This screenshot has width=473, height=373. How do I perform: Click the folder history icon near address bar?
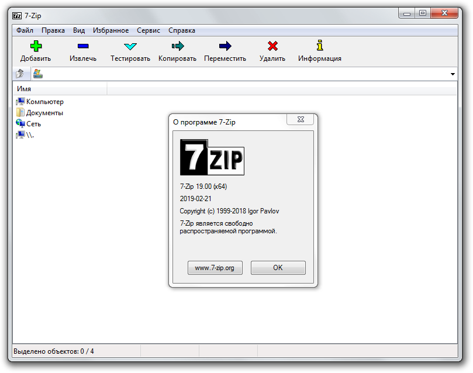(x=39, y=74)
